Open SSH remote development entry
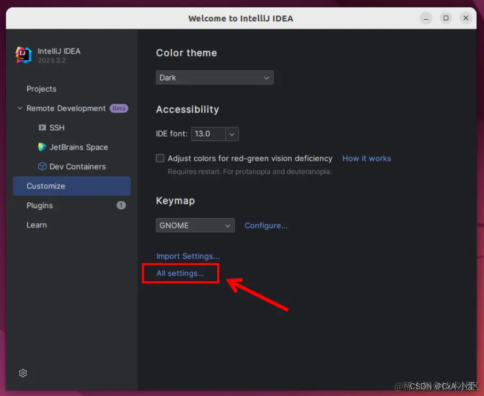The width and height of the screenshot is (484, 396). tap(57, 128)
